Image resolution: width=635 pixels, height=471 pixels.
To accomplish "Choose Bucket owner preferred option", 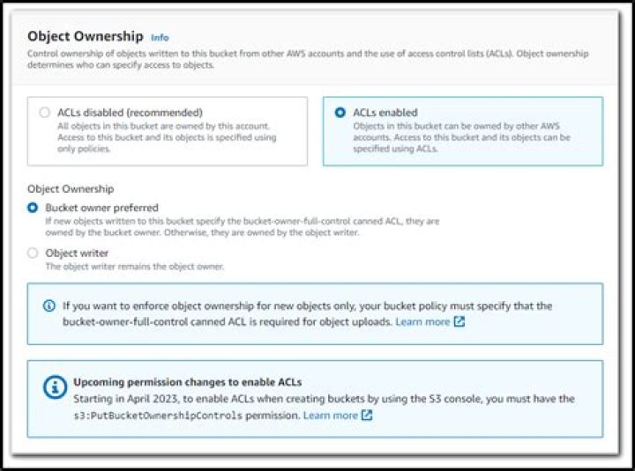I will 33,208.
